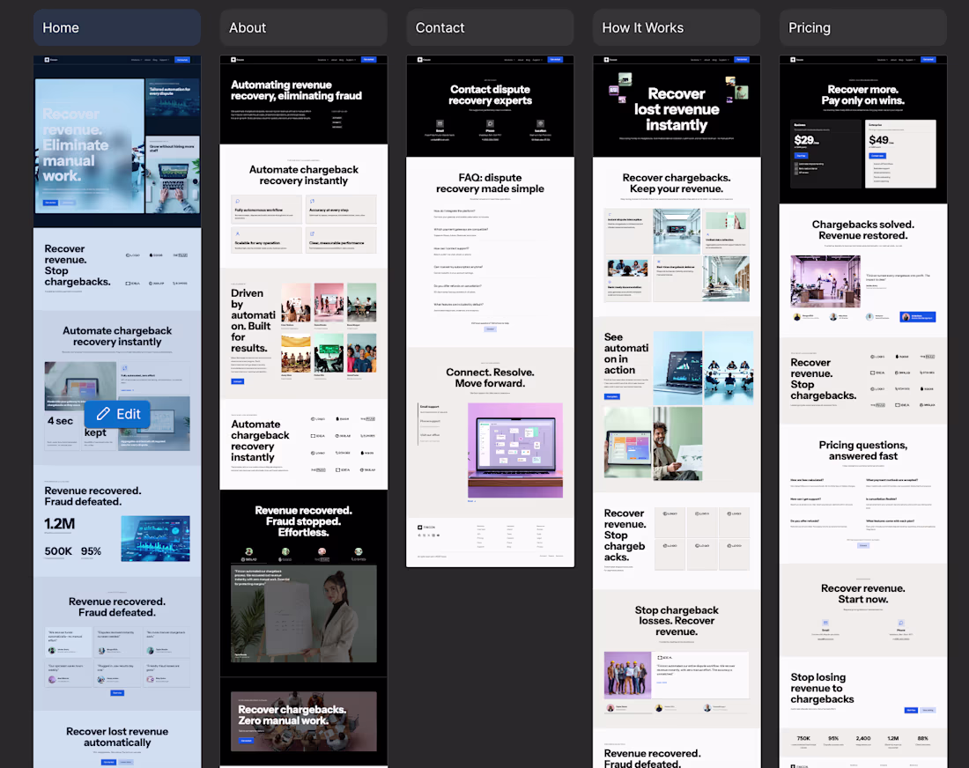Select How It Works 'See automation in action'

tap(677, 405)
